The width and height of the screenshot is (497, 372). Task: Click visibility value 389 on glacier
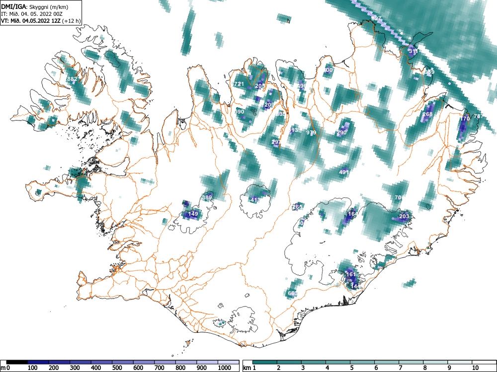[207, 198]
